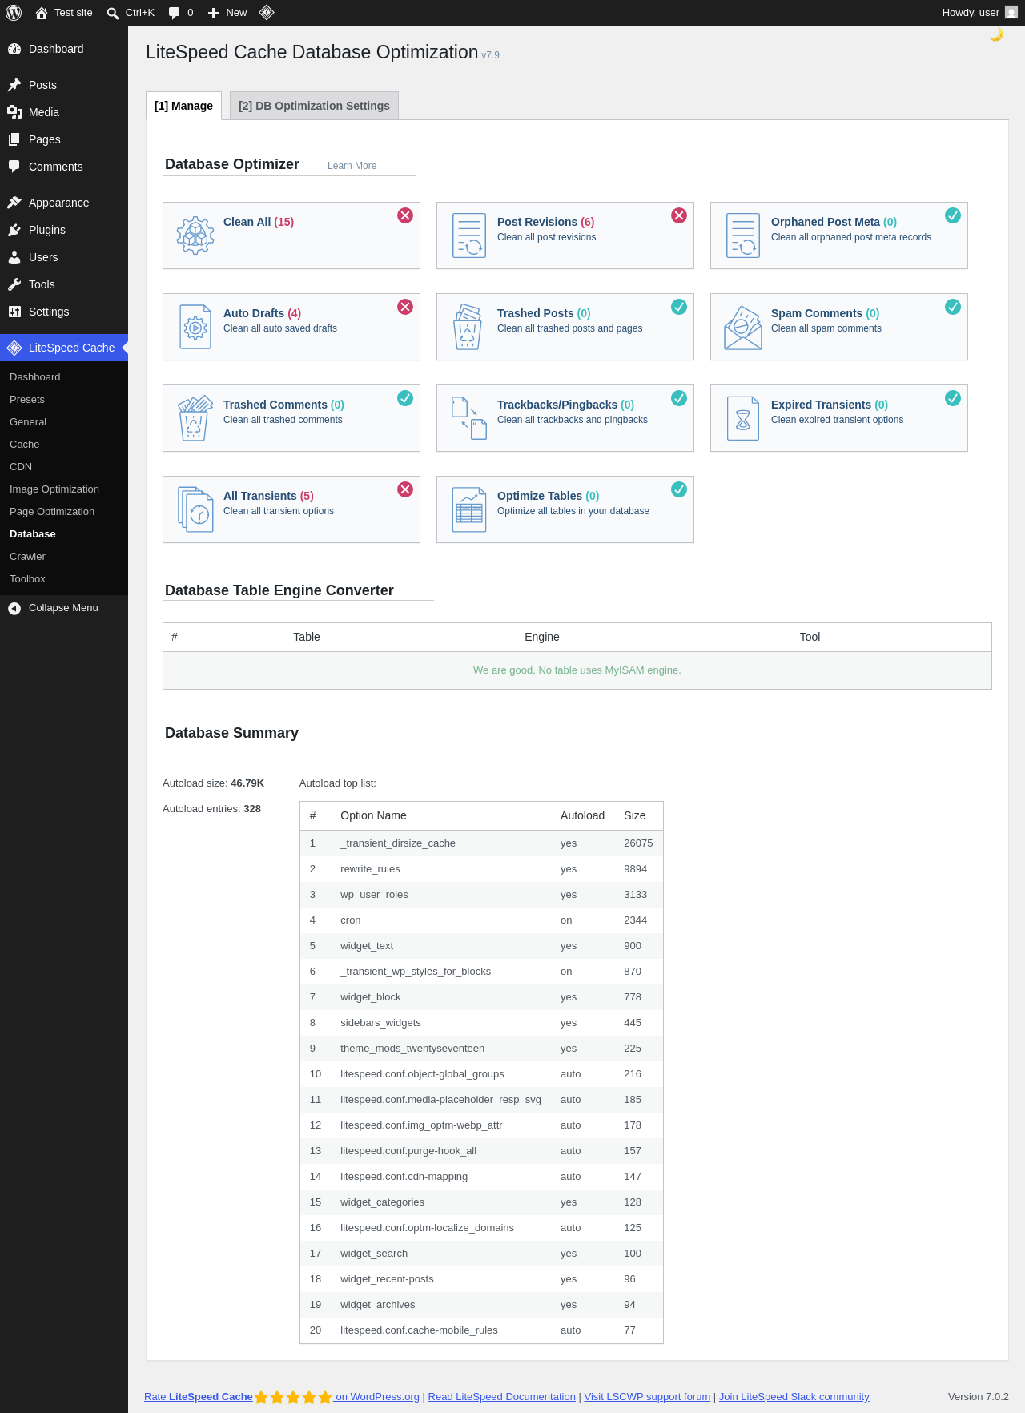Click the Plugins plug icon
This screenshot has height=1413, width=1025.
click(14, 230)
